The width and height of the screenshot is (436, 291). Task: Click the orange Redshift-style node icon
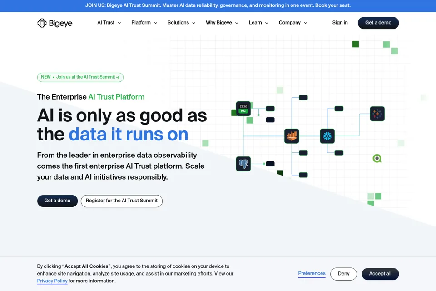(x=292, y=136)
